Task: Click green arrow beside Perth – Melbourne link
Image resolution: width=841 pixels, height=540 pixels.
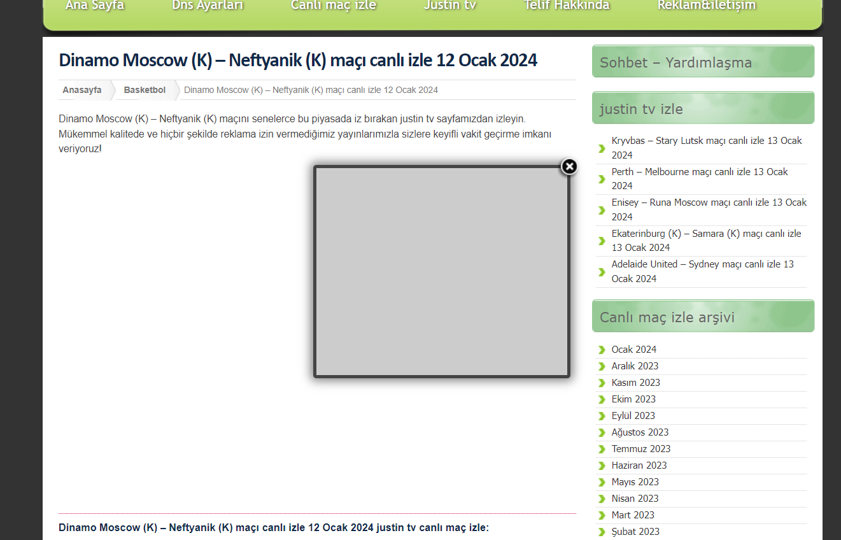Action: [x=602, y=179]
